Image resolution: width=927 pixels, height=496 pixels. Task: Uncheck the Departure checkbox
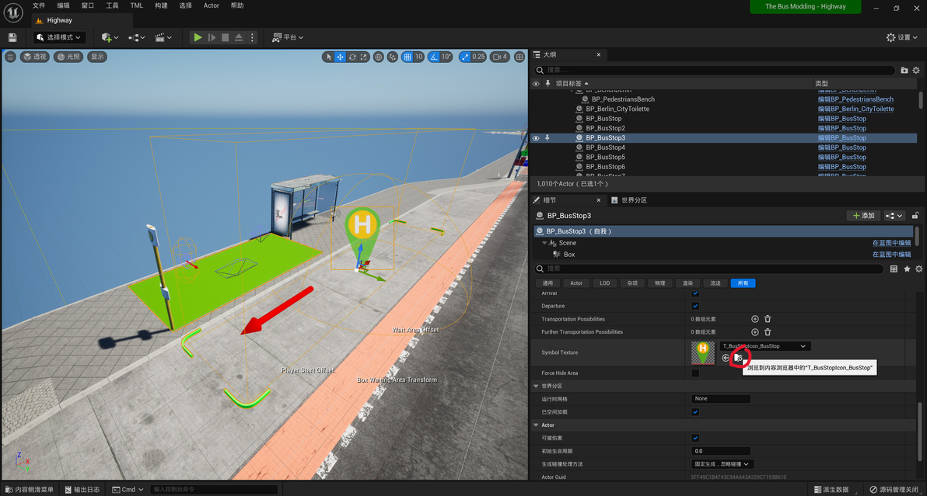(695, 306)
